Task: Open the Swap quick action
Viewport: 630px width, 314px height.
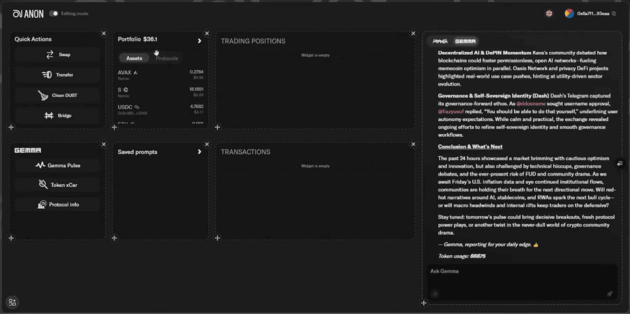Action: (58, 55)
